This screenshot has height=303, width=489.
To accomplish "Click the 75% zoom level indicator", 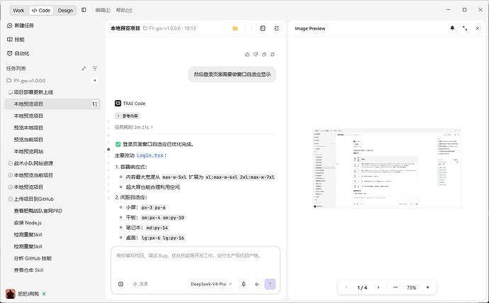I will coord(411,287).
